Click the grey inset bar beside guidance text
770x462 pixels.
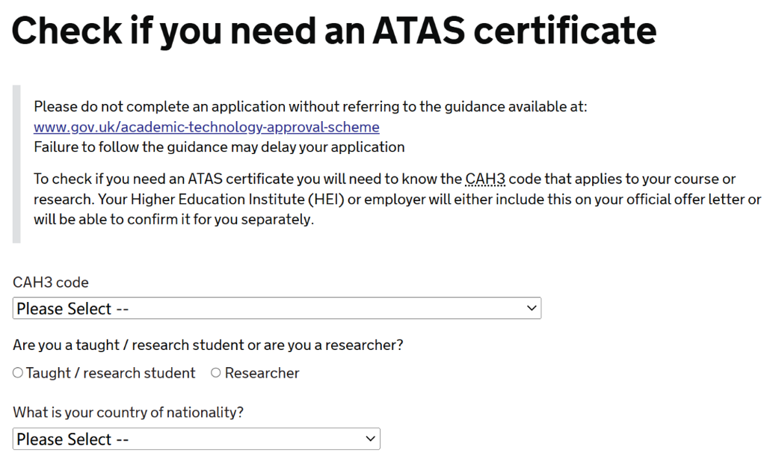tap(16, 164)
